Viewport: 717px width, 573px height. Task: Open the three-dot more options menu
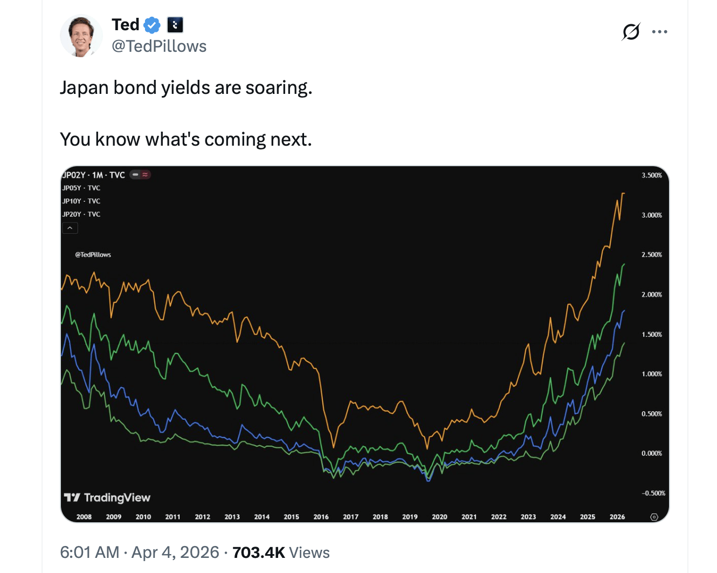(659, 32)
